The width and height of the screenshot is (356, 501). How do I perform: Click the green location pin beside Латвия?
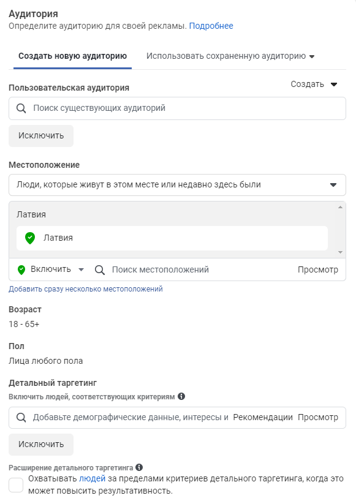pos(30,238)
